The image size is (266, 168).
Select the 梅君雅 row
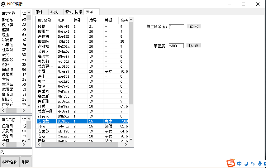pos(83,96)
